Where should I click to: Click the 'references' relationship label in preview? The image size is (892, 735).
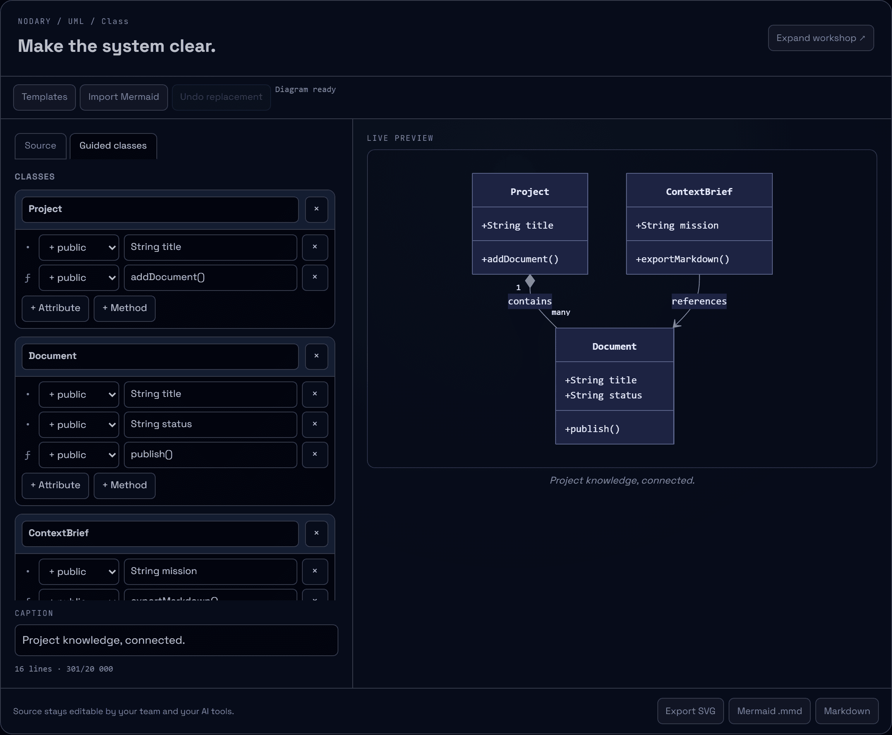(x=699, y=301)
